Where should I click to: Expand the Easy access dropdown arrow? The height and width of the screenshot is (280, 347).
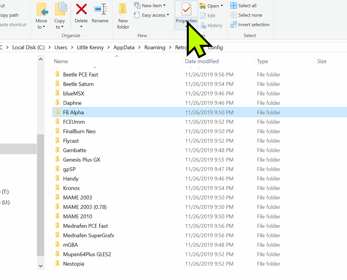tap(168, 15)
